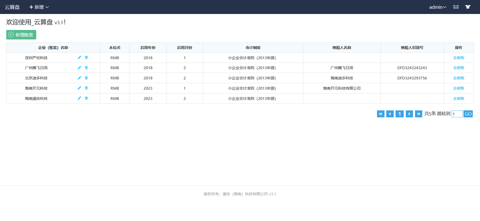Click the page jump number field
Viewport: 480px width, 221px height.
point(457,114)
